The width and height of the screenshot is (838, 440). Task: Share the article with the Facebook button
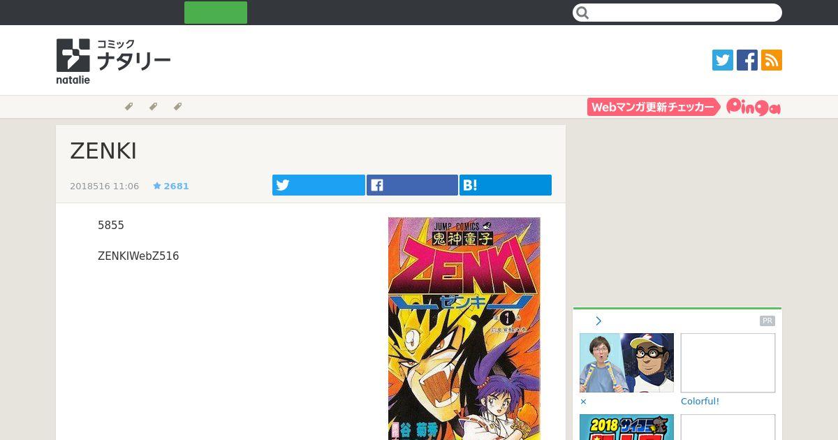pyautogui.click(x=412, y=185)
